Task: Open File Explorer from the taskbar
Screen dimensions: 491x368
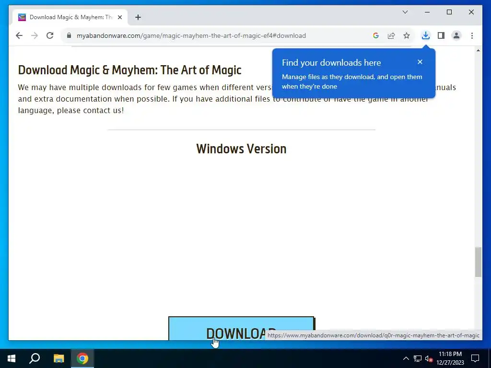Action: pos(58,358)
